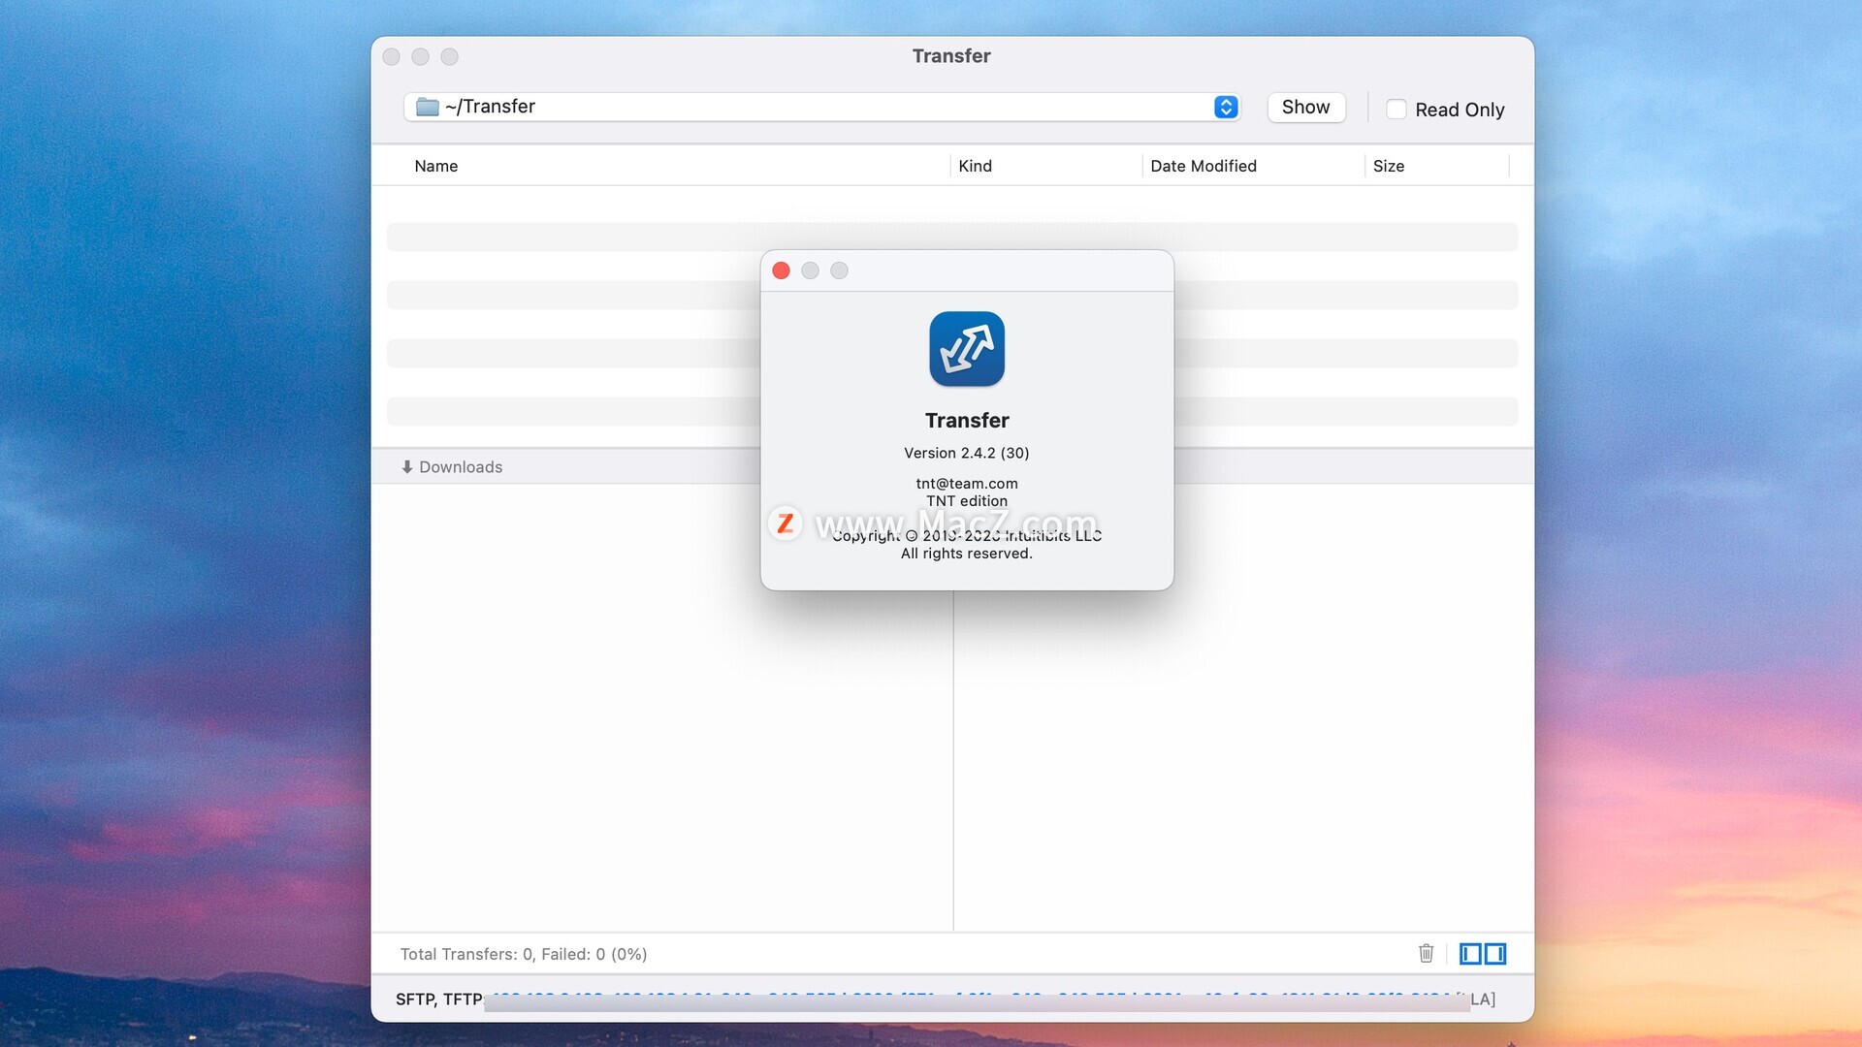Click the Total Transfers status text
The height and width of the screenshot is (1047, 1862).
524,954
